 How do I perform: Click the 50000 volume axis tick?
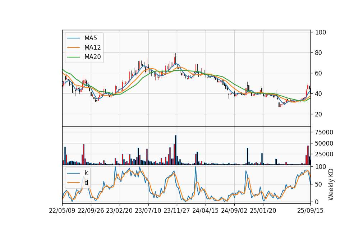pyautogui.click(x=324, y=143)
